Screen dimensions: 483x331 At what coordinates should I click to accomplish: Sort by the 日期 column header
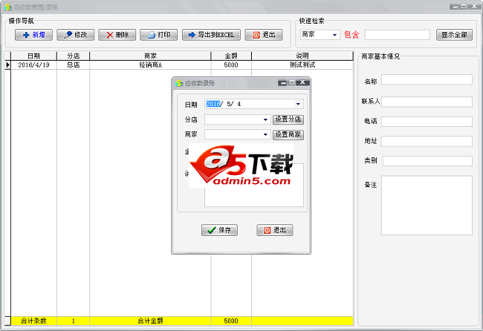(34, 56)
